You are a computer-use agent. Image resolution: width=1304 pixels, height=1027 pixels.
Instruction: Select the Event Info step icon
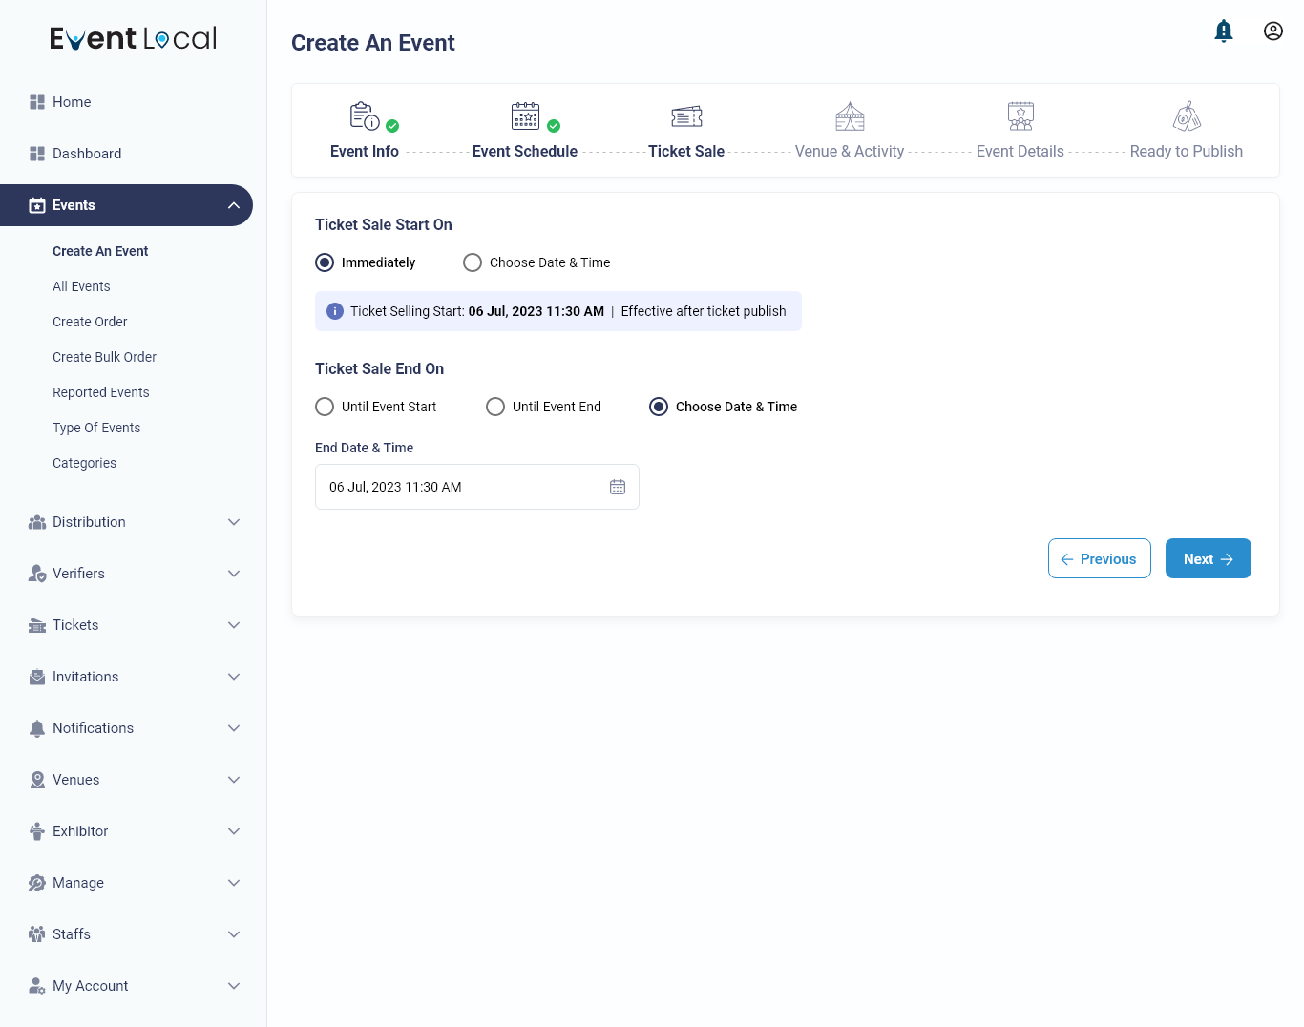coord(364,115)
